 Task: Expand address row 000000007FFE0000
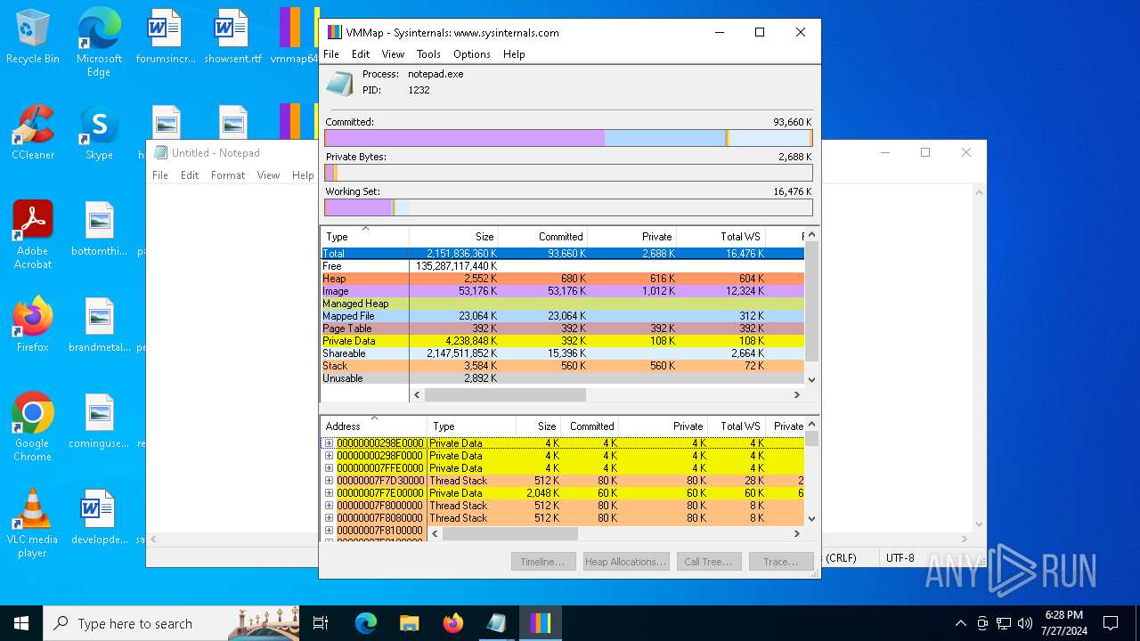click(329, 468)
